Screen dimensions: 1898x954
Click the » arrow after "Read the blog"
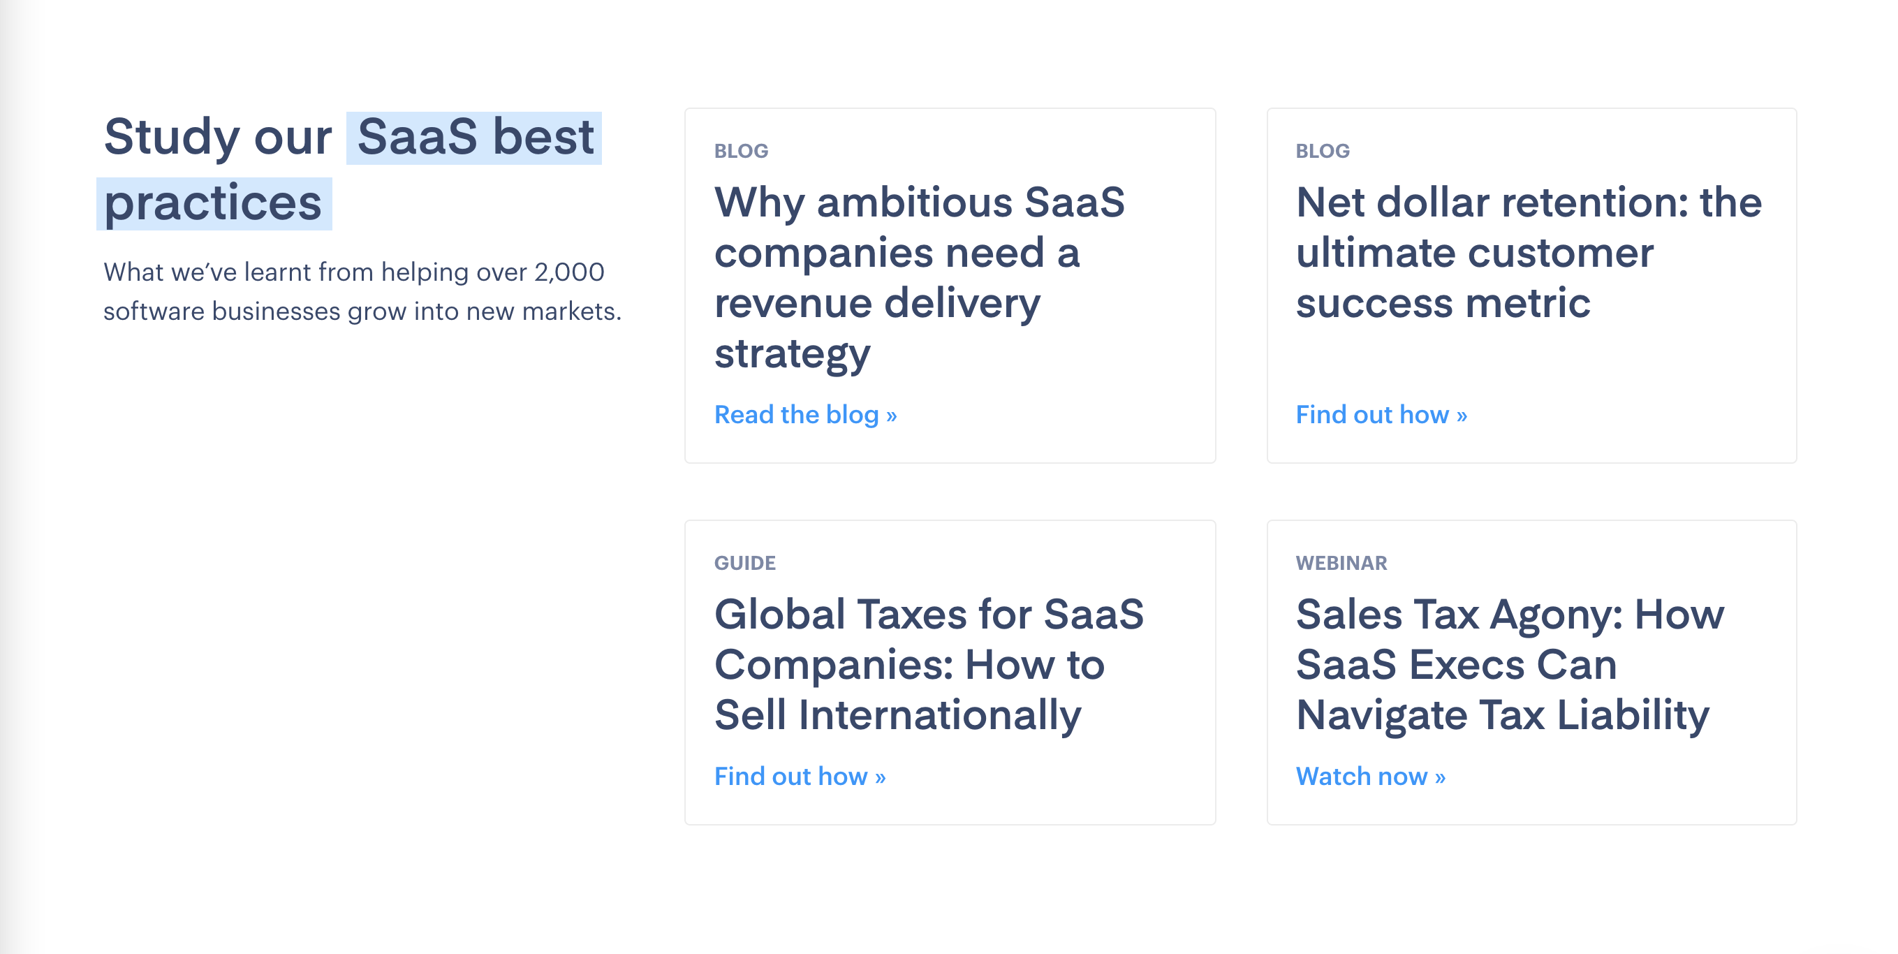tap(892, 416)
